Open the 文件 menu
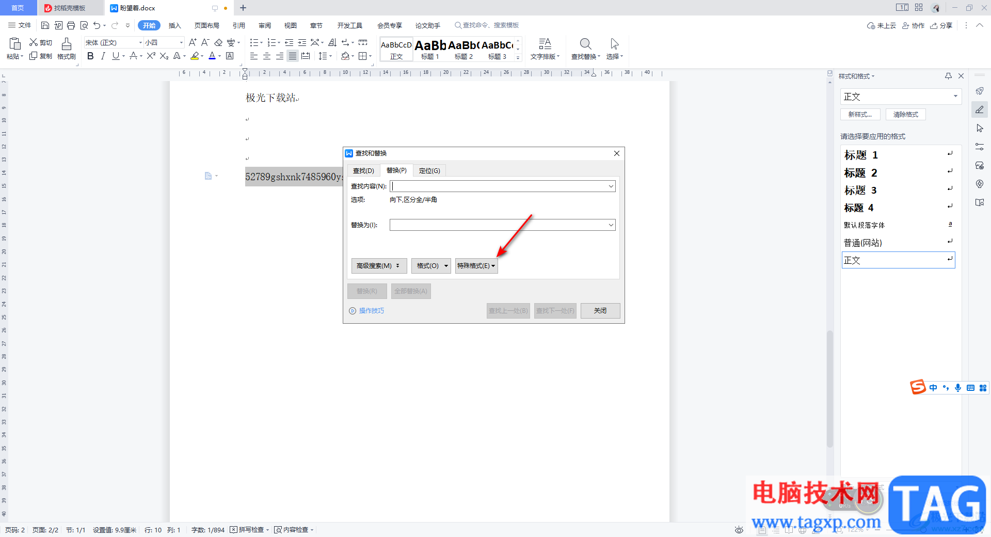Screen dimensions: 991x537 20,25
